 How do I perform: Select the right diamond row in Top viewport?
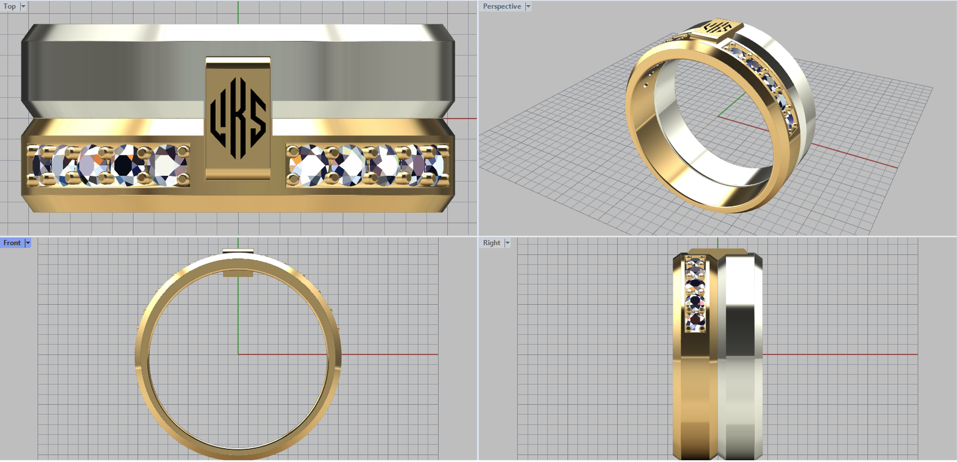point(367,165)
